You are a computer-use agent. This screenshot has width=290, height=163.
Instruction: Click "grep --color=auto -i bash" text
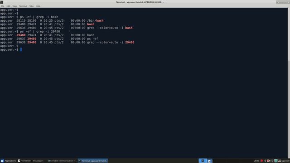(110, 28)
